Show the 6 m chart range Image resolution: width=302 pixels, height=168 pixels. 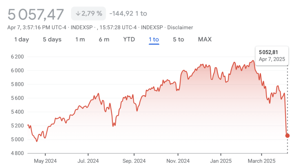coord(104,39)
